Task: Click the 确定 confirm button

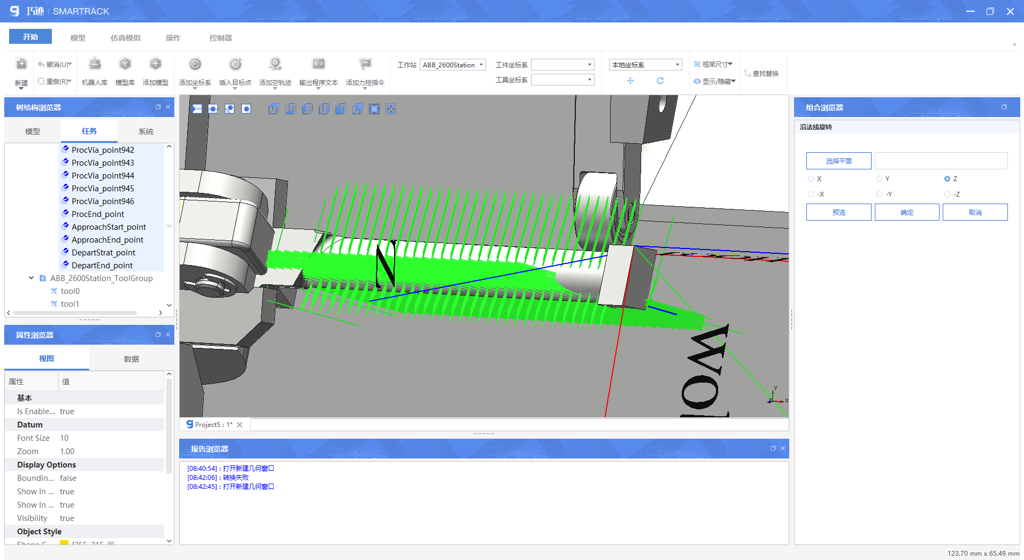Action: pos(907,212)
